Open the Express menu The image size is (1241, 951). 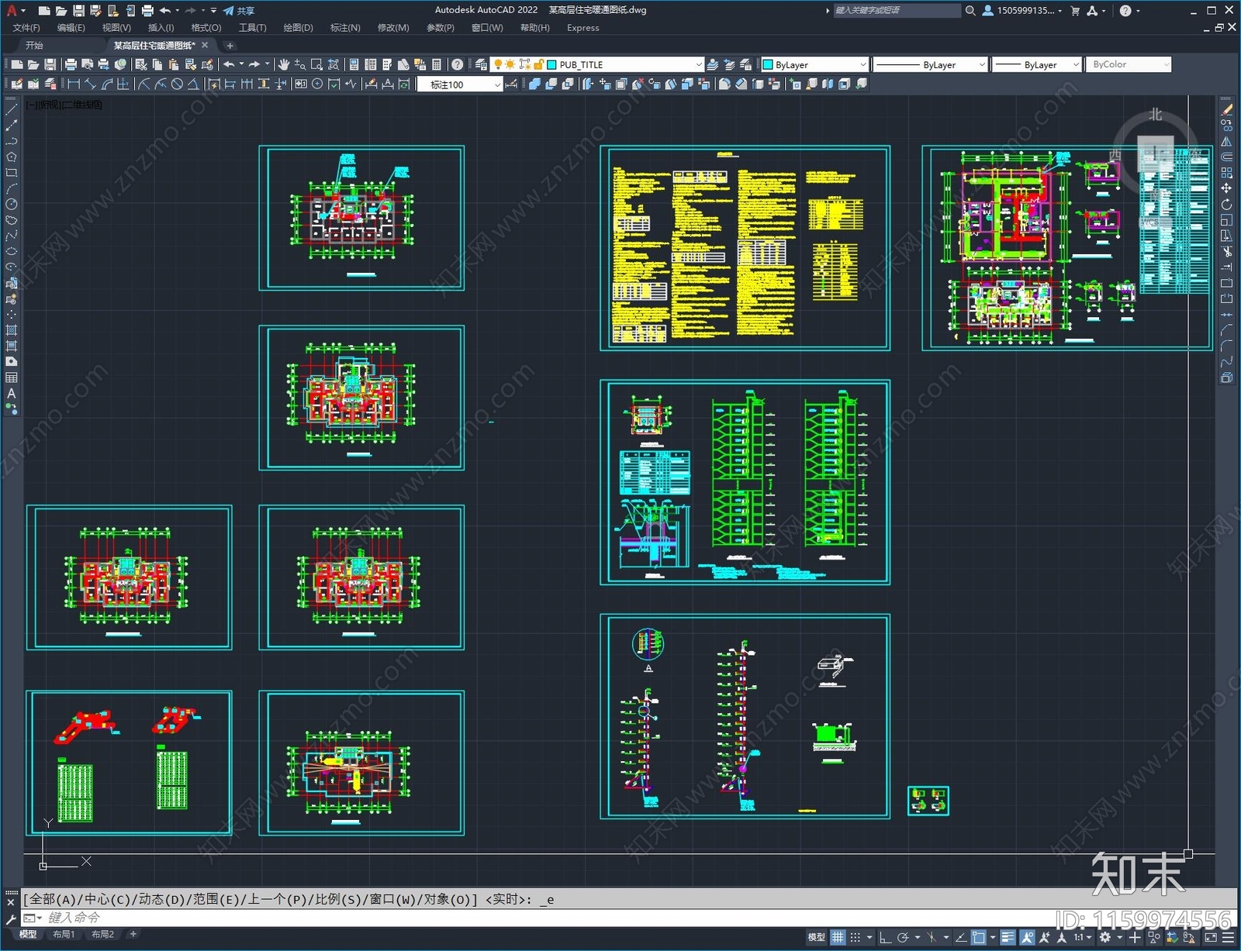click(582, 28)
